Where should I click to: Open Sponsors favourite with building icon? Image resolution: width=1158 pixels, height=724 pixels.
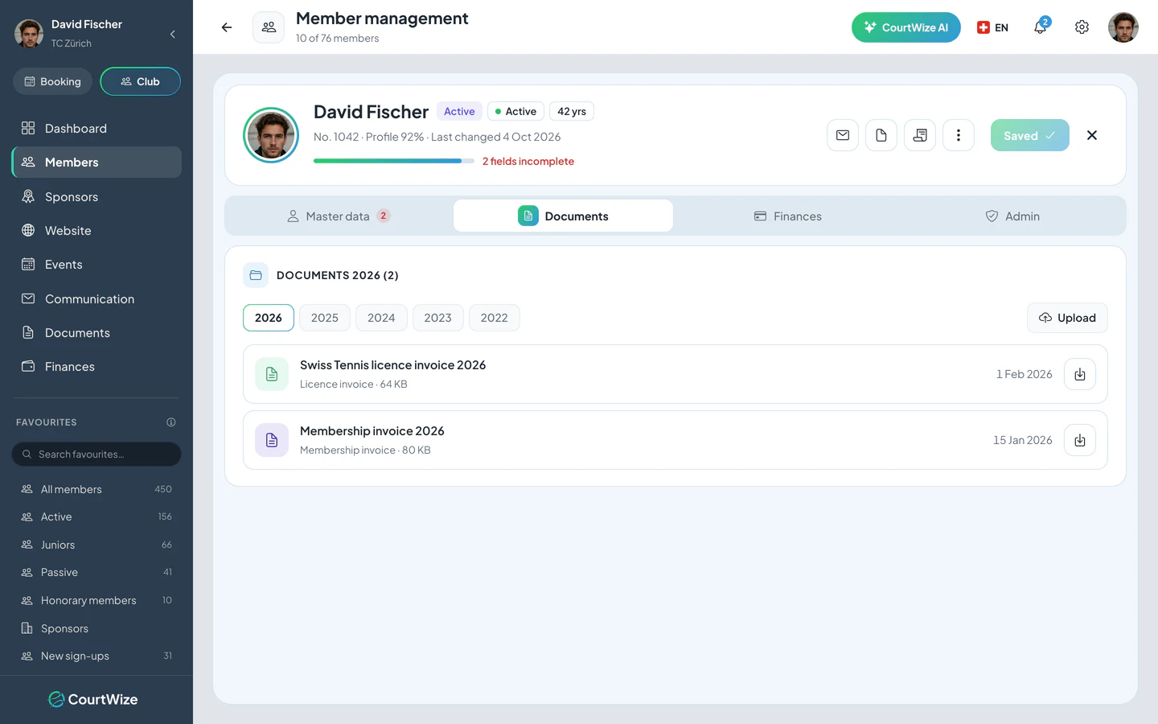96,628
